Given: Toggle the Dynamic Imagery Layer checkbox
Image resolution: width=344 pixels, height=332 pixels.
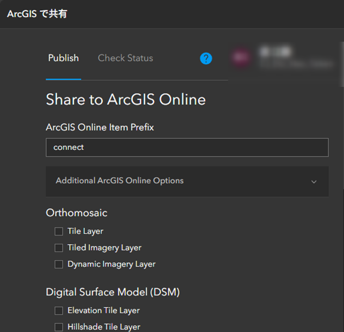Looking at the screenshot, I should (59, 265).
